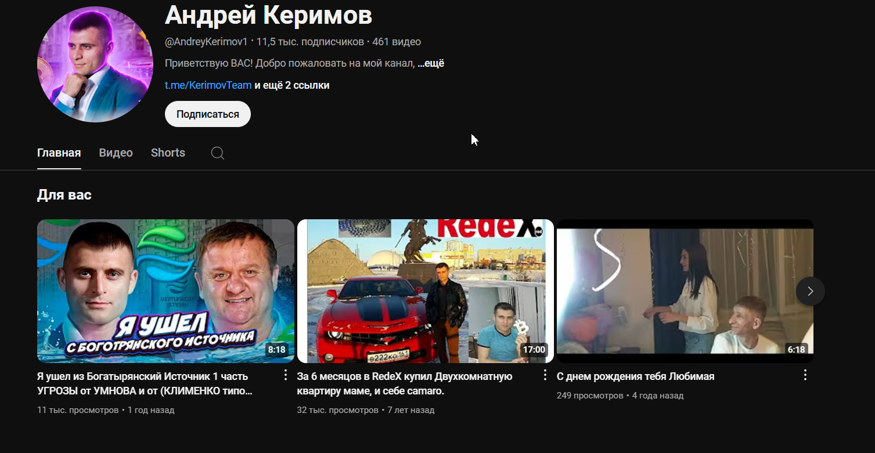Click the next arrow to see more videos
This screenshot has height=453, width=875.
click(810, 291)
